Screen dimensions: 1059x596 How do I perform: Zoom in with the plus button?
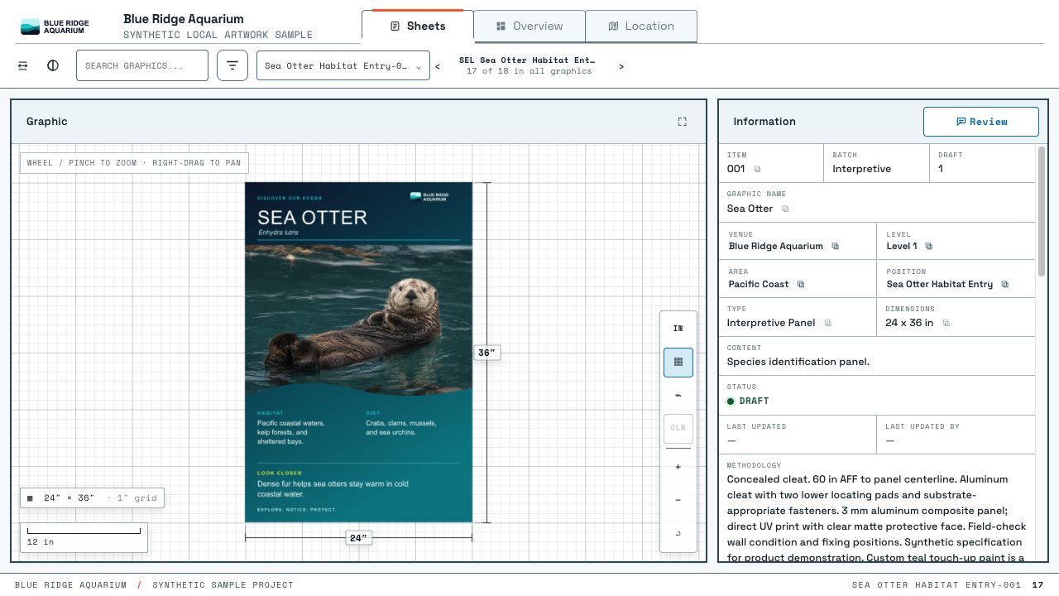(x=678, y=467)
